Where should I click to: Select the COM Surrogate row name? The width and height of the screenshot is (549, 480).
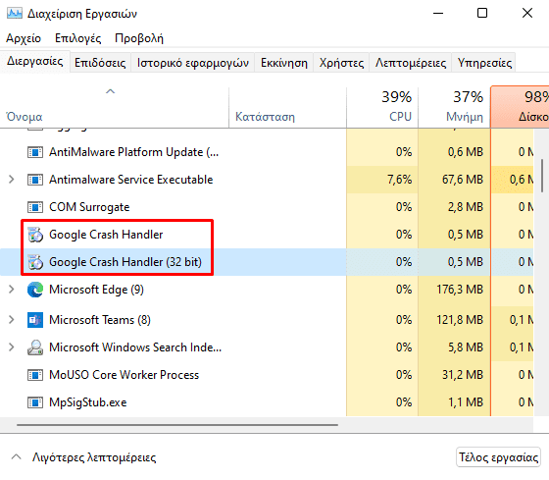pyautogui.click(x=89, y=207)
